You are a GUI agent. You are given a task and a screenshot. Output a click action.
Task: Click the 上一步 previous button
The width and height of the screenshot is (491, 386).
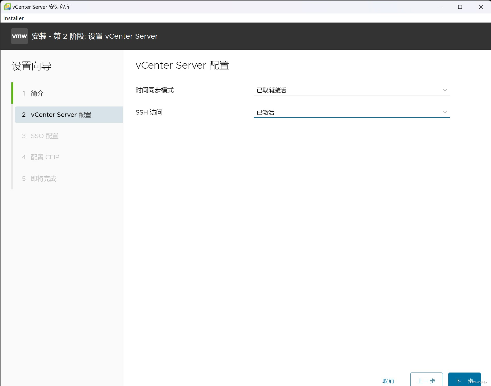(x=426, y=380)
